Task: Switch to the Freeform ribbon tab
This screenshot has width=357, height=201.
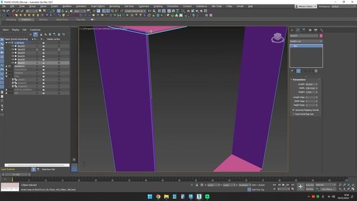Action: pyautogui.click(x=26, y=20)
